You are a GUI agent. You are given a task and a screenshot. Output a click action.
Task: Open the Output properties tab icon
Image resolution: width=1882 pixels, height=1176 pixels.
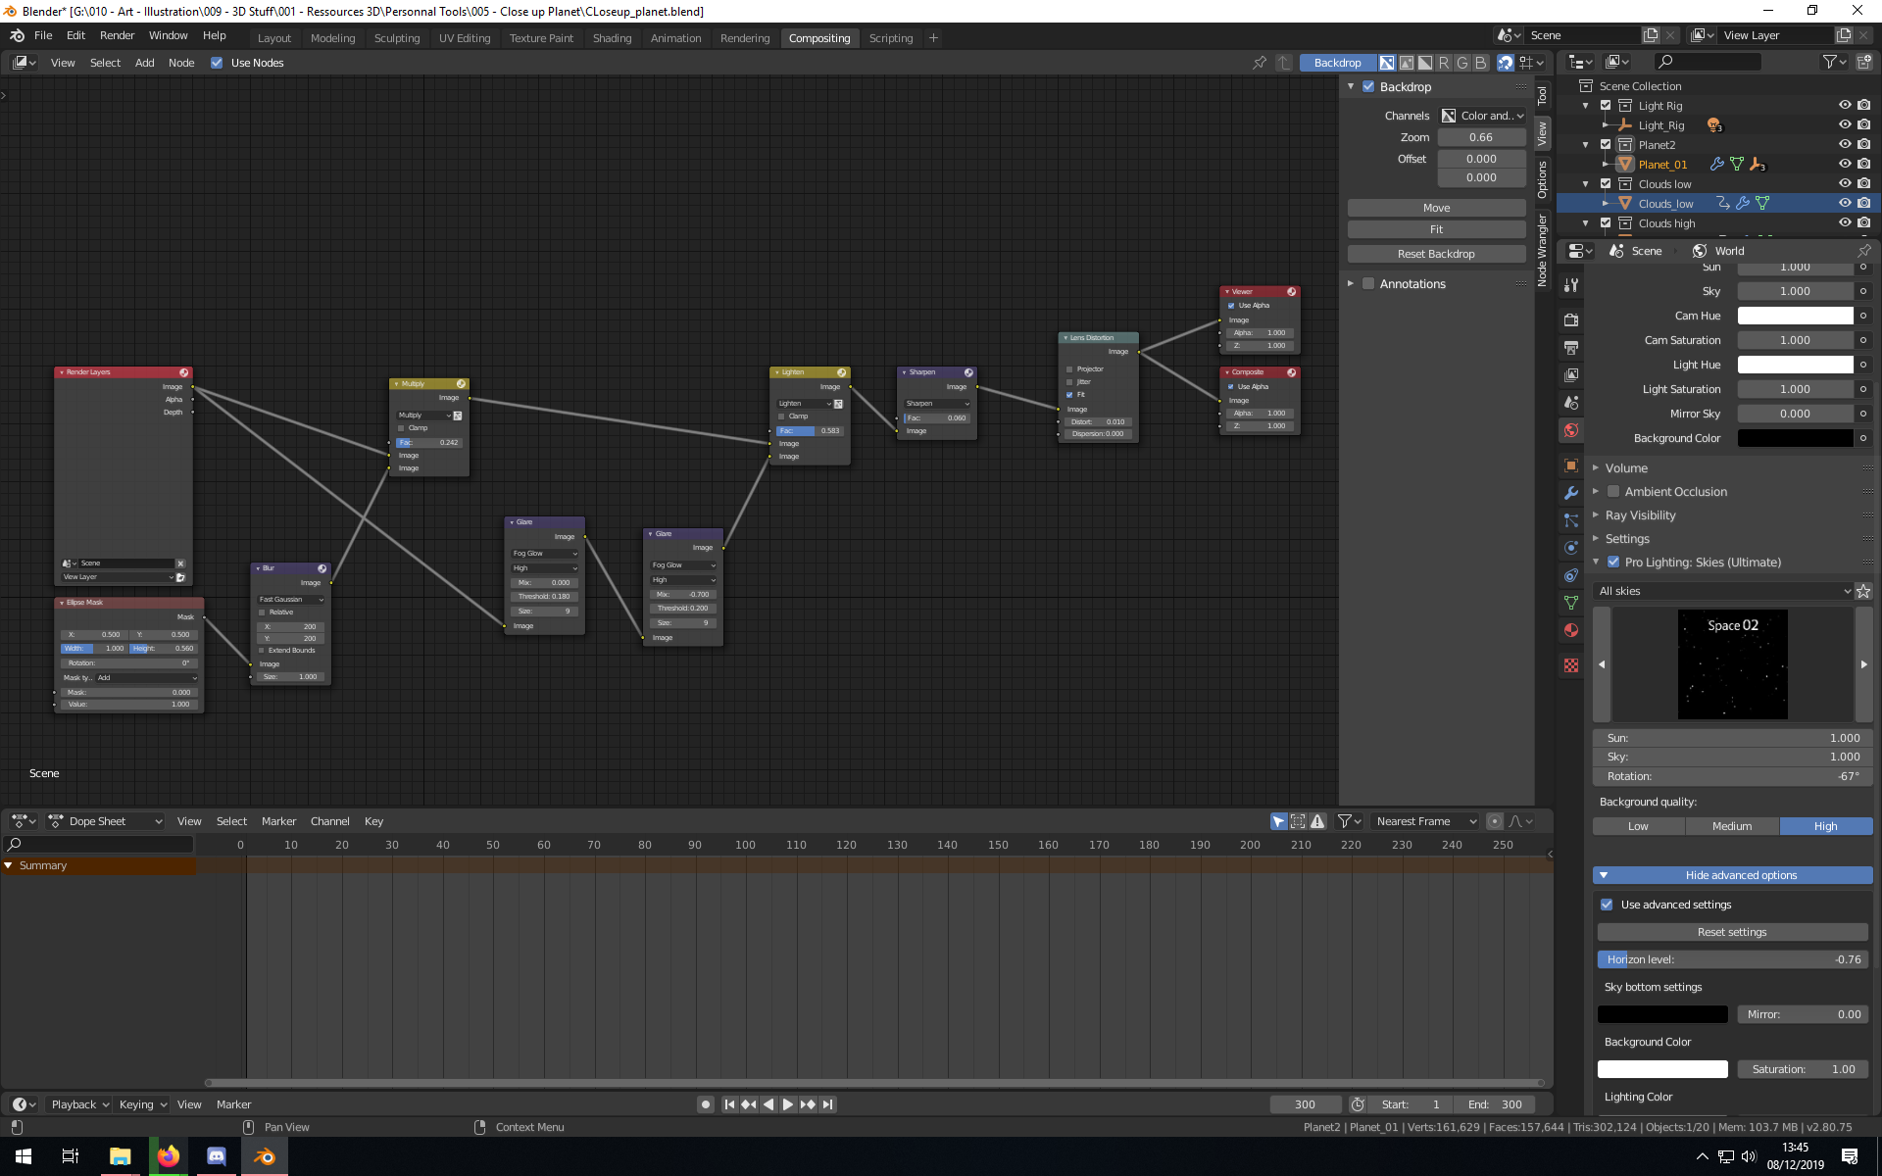click(x=1571, y=347)
